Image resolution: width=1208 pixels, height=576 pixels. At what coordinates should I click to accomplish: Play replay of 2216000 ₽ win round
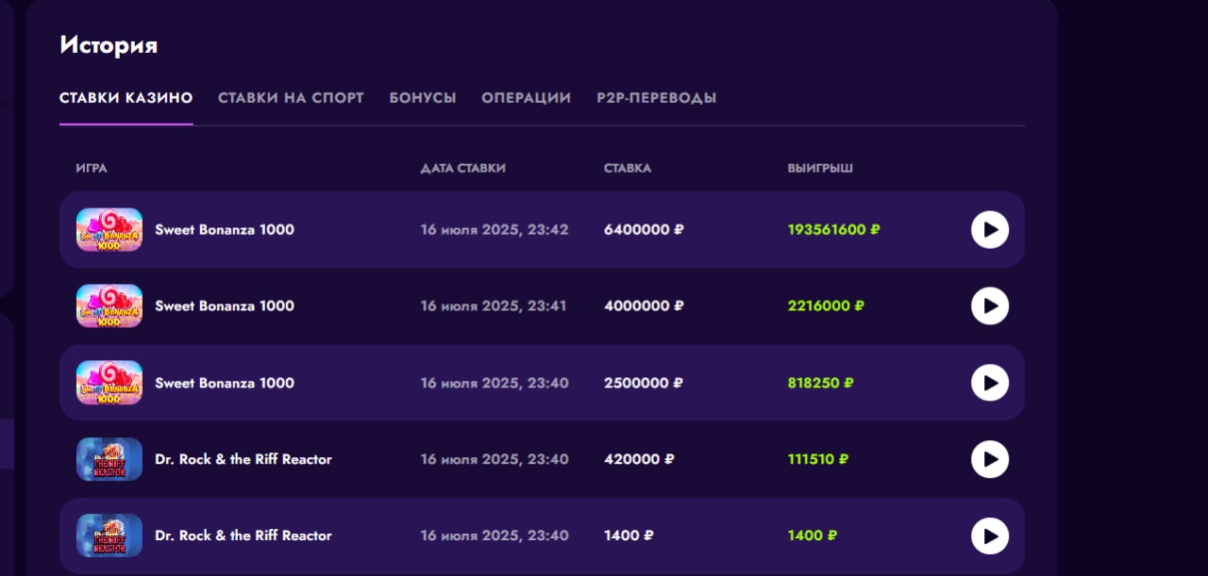(989, 305)
